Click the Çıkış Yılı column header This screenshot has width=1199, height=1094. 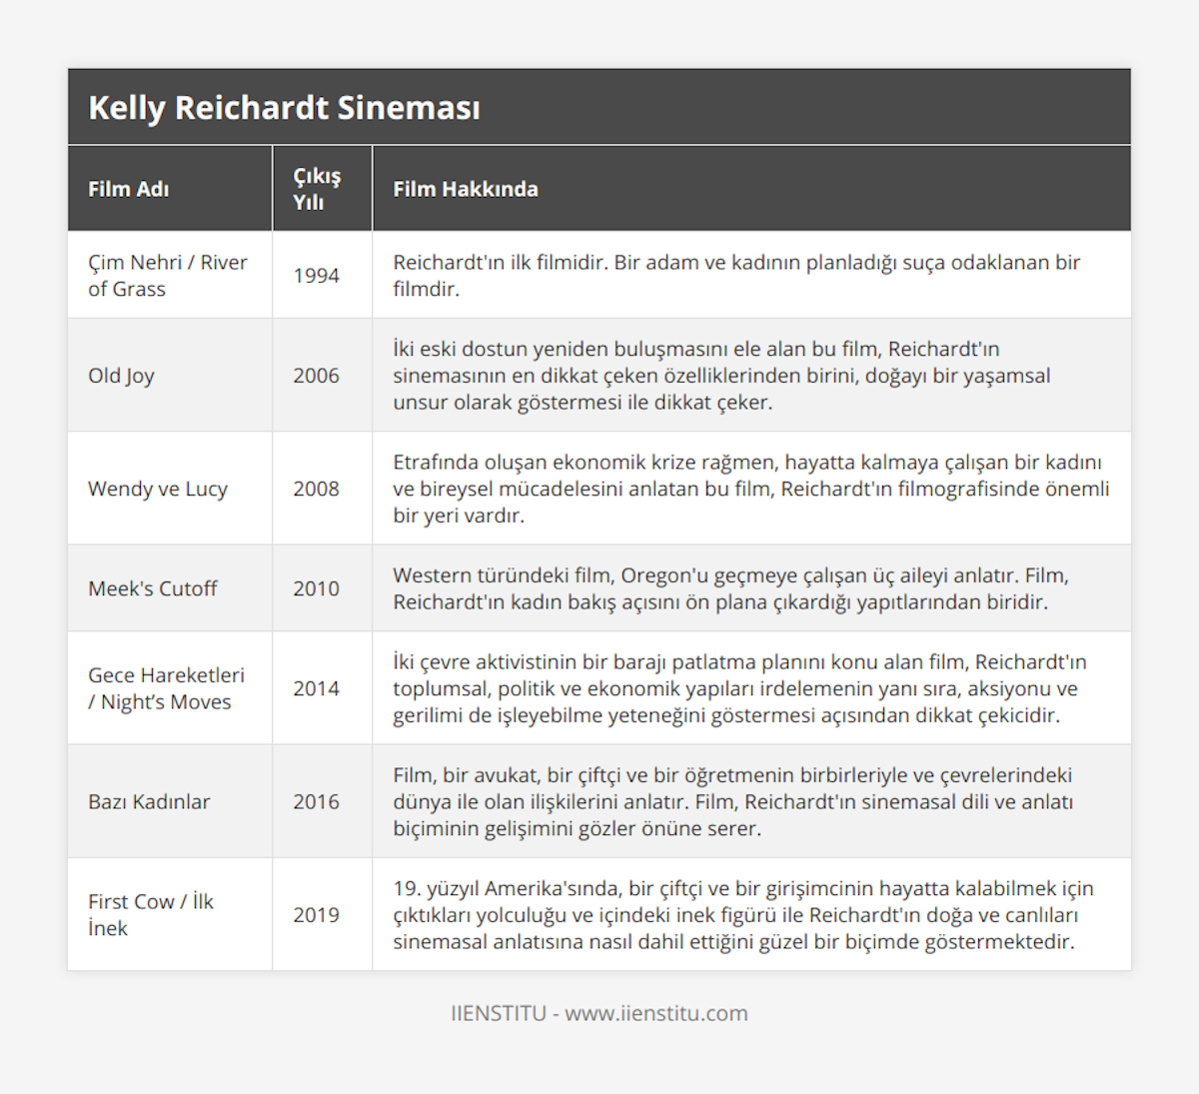[317, 189]
